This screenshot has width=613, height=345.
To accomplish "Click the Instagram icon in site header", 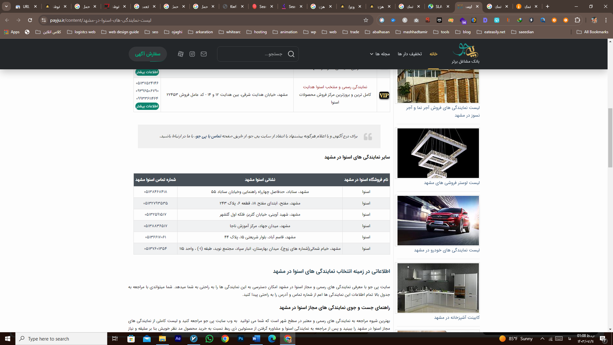I will [192, 54].
